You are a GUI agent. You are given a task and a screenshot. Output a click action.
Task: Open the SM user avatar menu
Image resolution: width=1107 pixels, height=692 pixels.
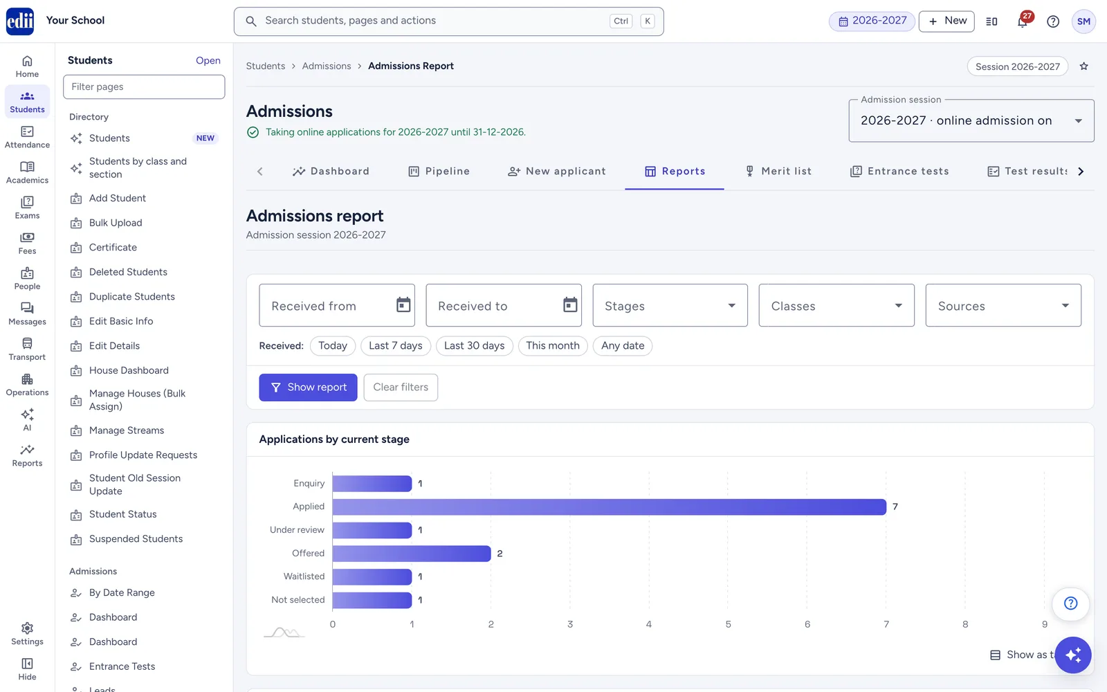[1083, 21]
